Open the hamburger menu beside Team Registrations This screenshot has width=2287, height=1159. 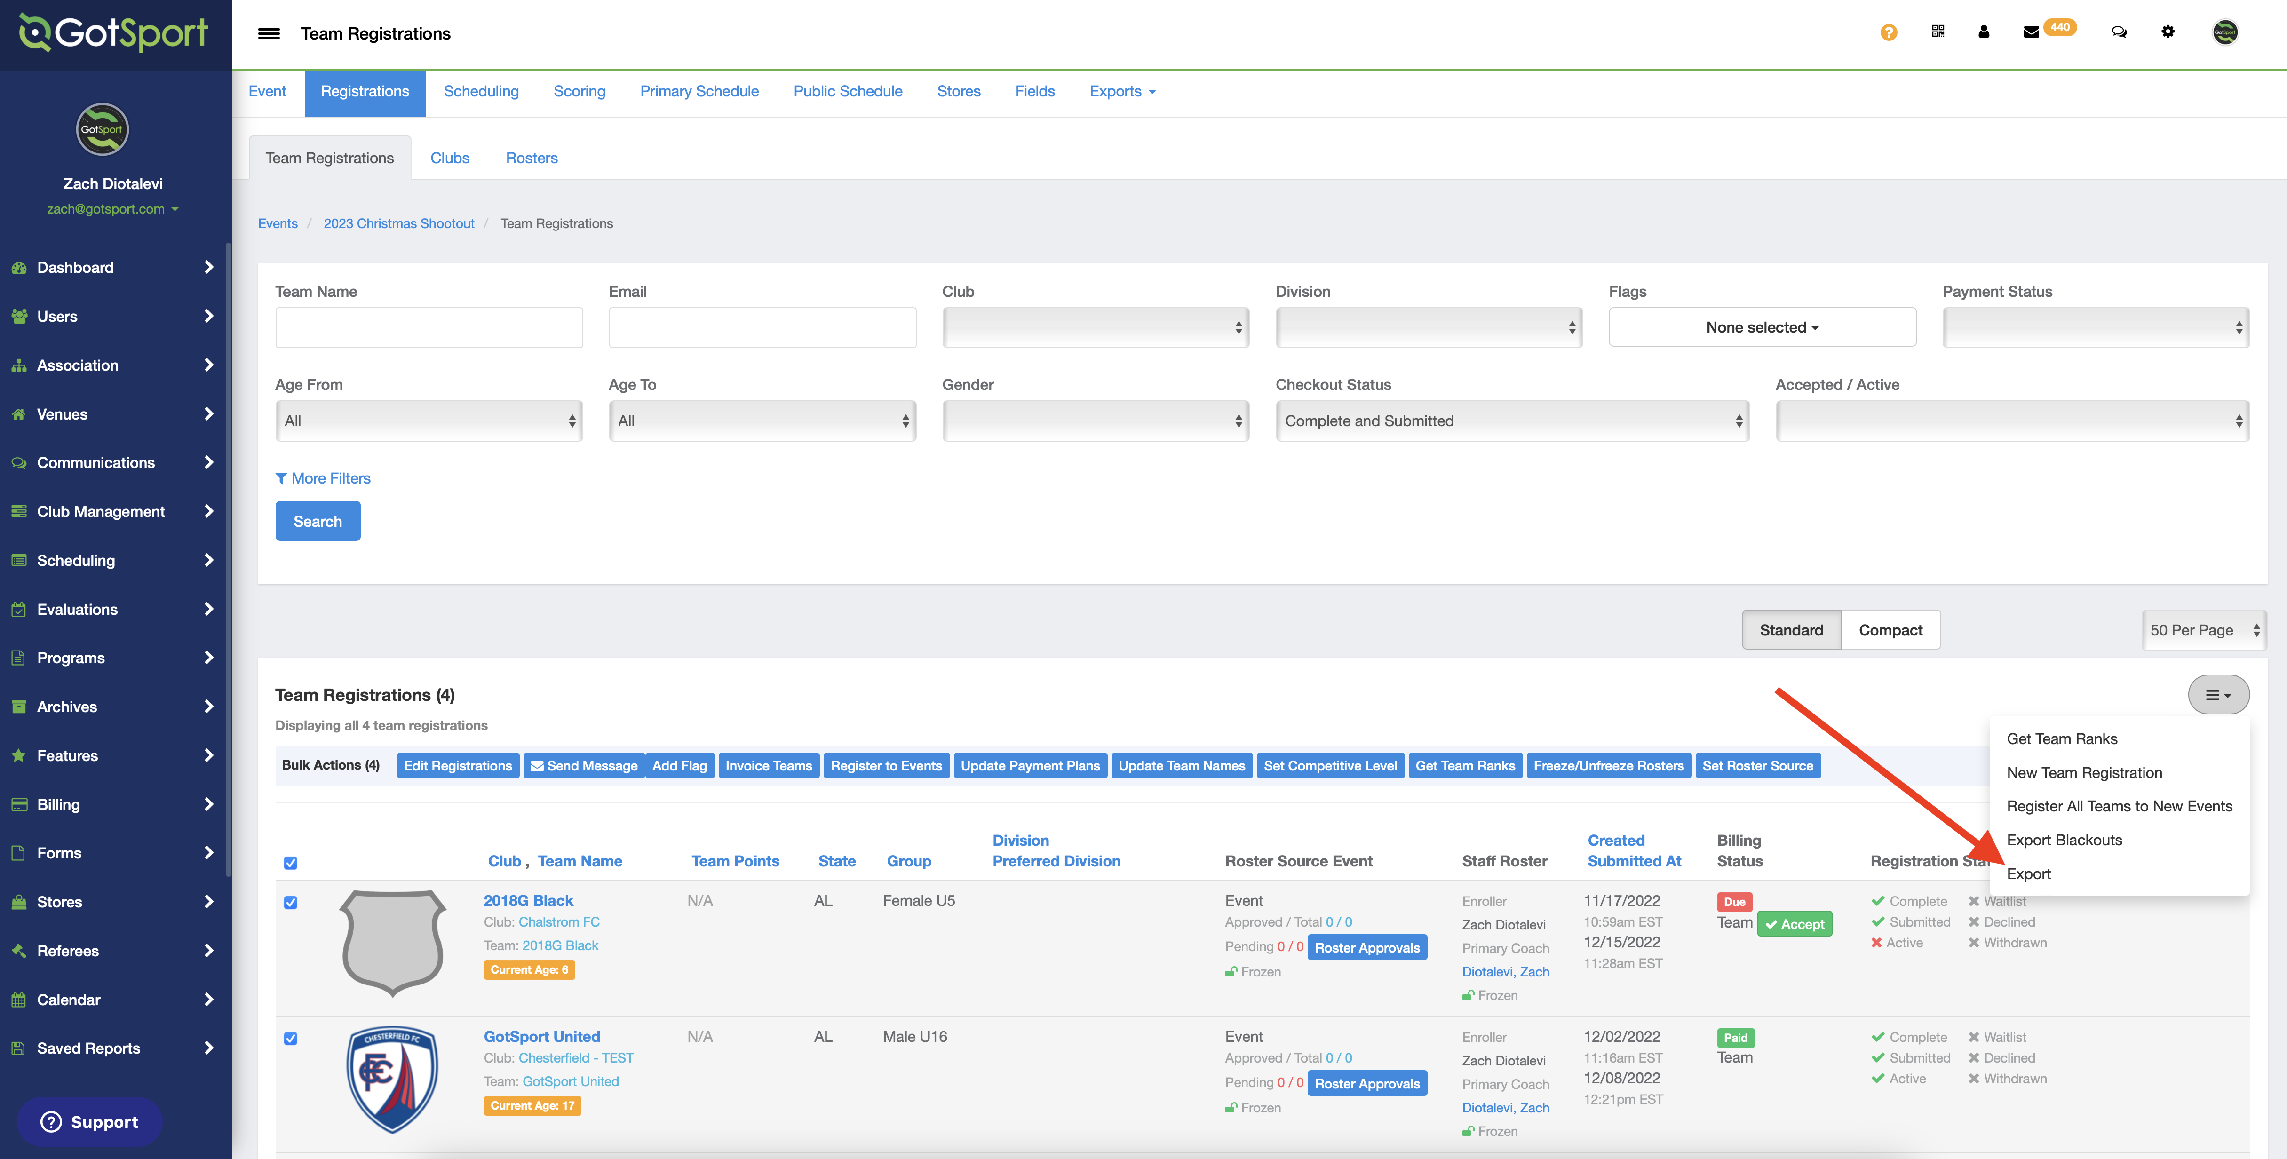(x=268, y=34)
